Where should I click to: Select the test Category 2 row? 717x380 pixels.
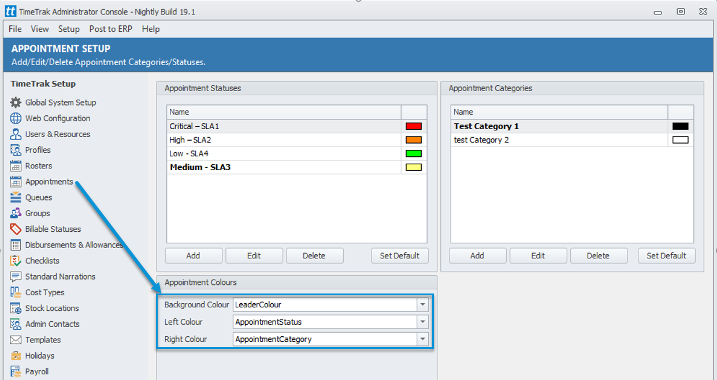(x=572, y=140)
